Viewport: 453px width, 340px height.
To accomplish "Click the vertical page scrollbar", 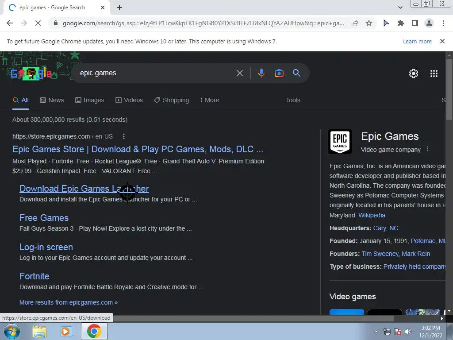I will click(449, 89).
